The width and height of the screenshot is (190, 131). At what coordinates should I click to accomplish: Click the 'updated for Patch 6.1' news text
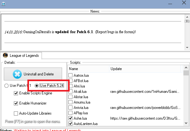74,32
